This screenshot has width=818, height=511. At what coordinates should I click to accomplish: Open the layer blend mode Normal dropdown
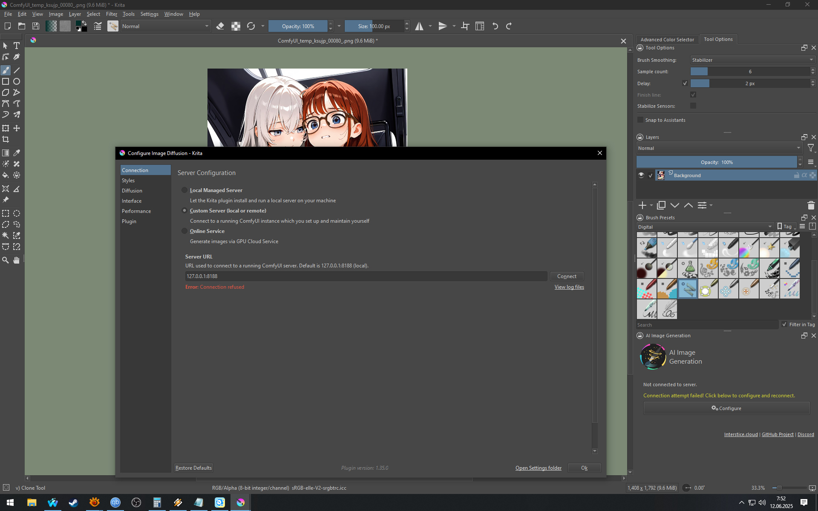[x=720, y=148]
